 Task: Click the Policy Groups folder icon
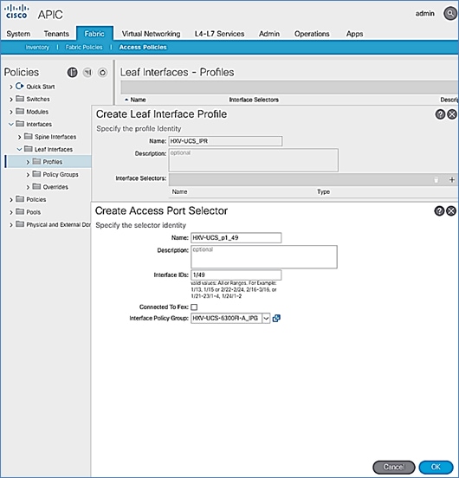(x=36, y=174)
